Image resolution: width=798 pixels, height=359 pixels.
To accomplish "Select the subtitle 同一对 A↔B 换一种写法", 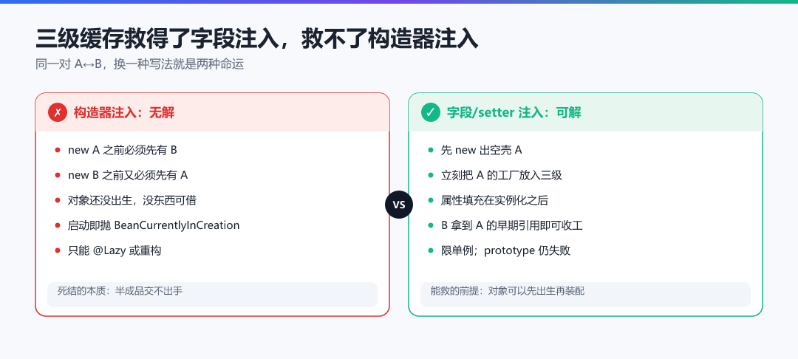I will (x=140, y=64).
